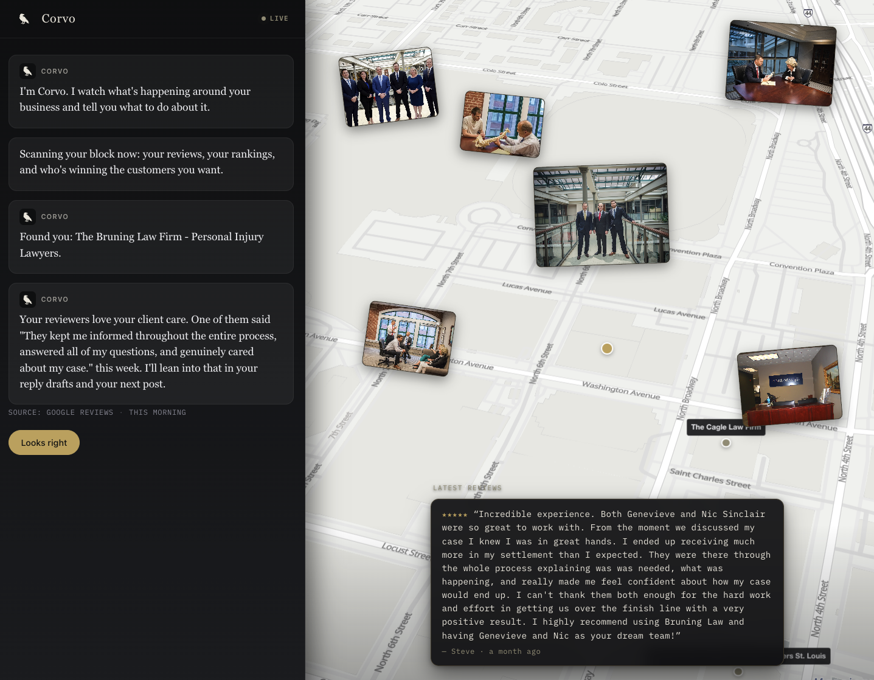Click The Cagle Law Firm map label
The image size is (874, 680).
[x=726, y=427]
